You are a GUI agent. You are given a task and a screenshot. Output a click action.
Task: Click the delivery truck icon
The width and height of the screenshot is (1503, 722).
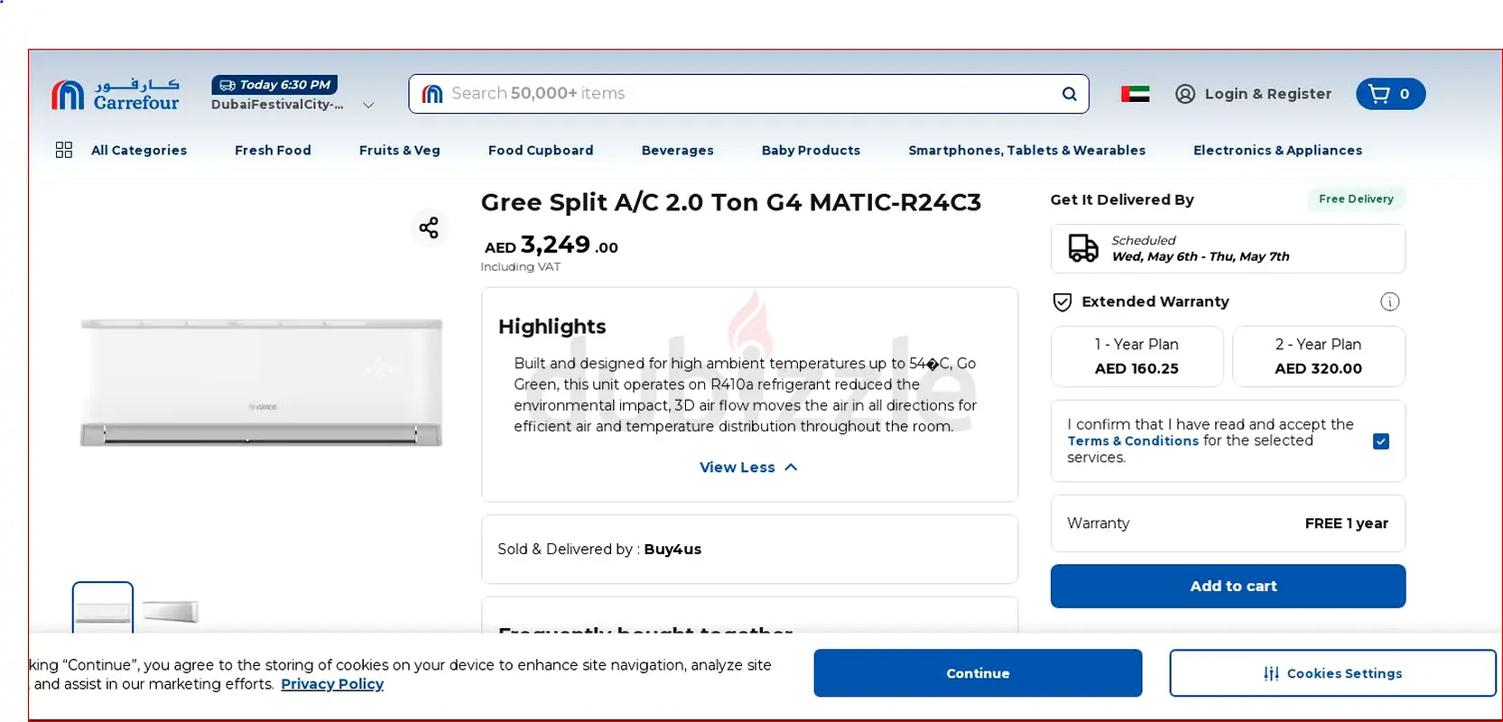pos(1083,248)
